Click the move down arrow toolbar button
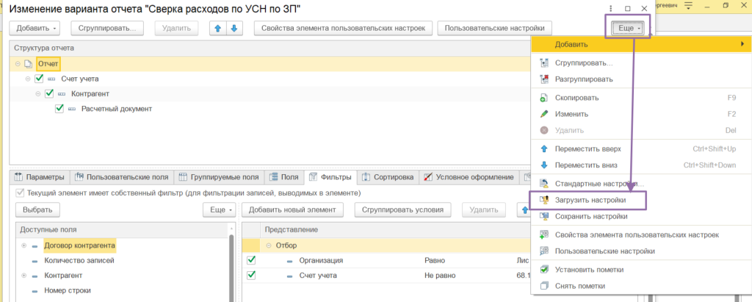 point(234,28)
